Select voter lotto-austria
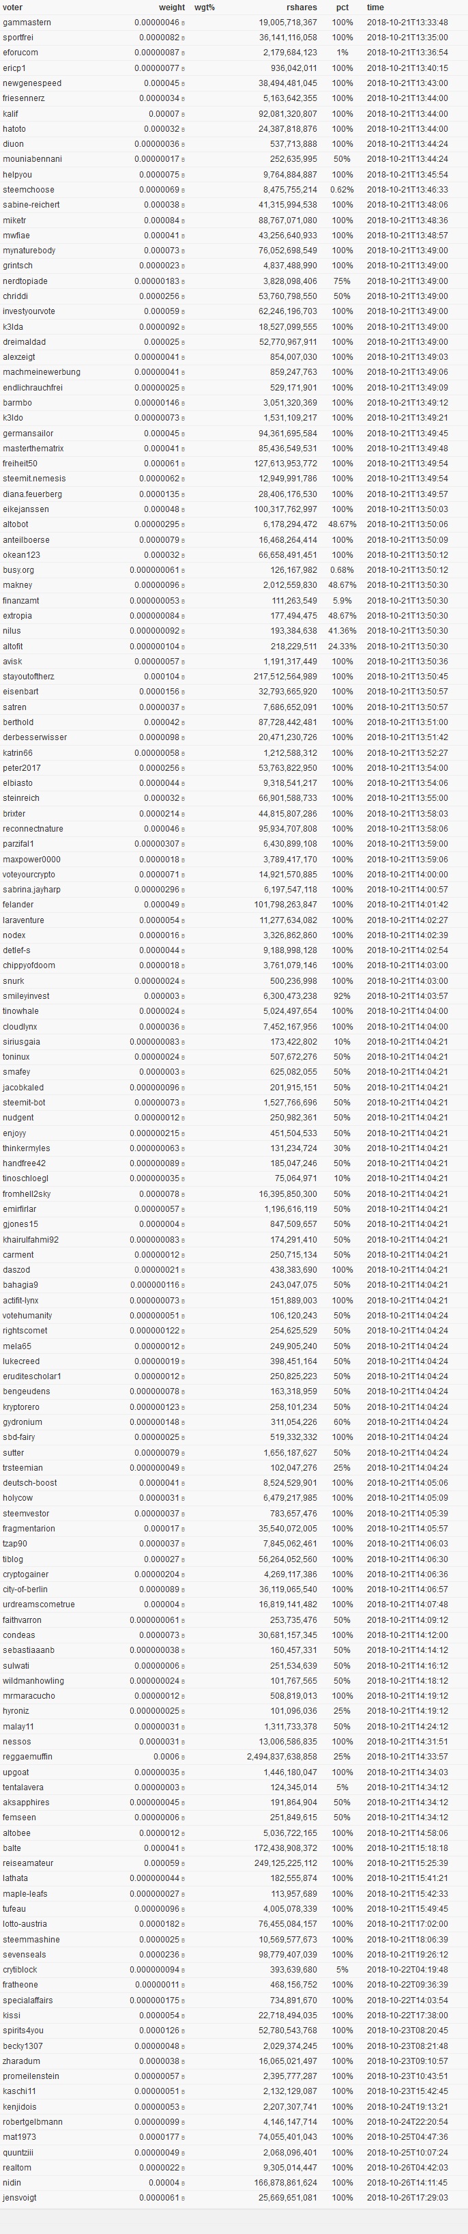This screenshot has height=2234, width=468. coord(25,1925)
